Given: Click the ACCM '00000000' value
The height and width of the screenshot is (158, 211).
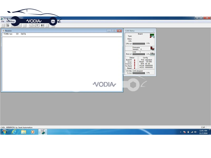Looking at the screenshot, I should click(x=149, y=66).
